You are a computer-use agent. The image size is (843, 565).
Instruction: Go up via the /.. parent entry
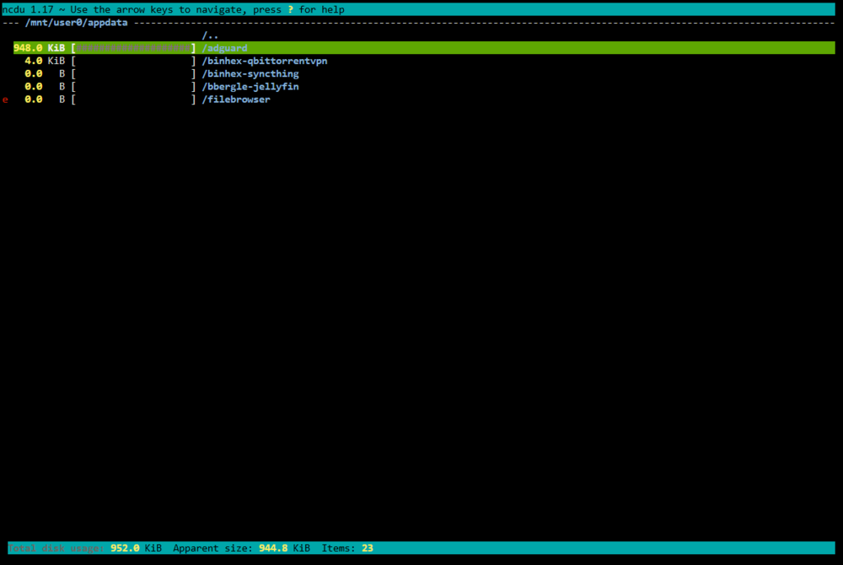[210, 35]
